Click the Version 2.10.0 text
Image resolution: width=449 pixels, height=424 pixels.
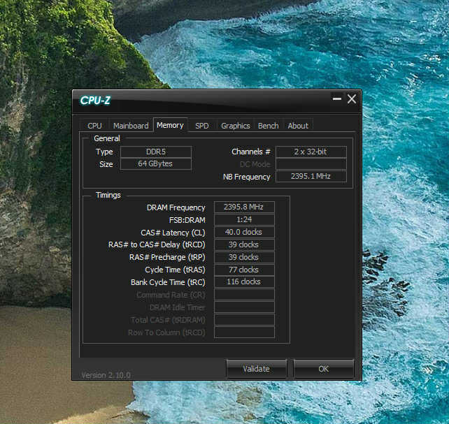click(106, 375)
